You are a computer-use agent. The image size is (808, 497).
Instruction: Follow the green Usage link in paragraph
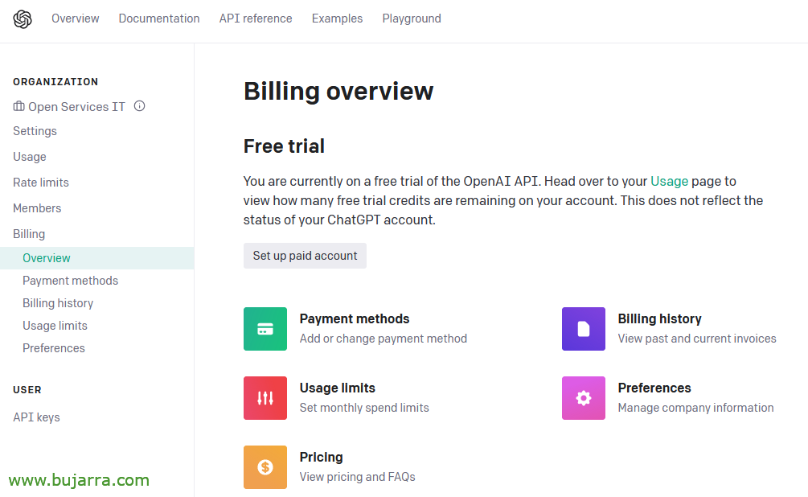[670, 182]
